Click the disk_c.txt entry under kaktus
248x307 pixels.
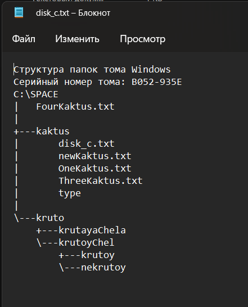click(x=87, y=144)
